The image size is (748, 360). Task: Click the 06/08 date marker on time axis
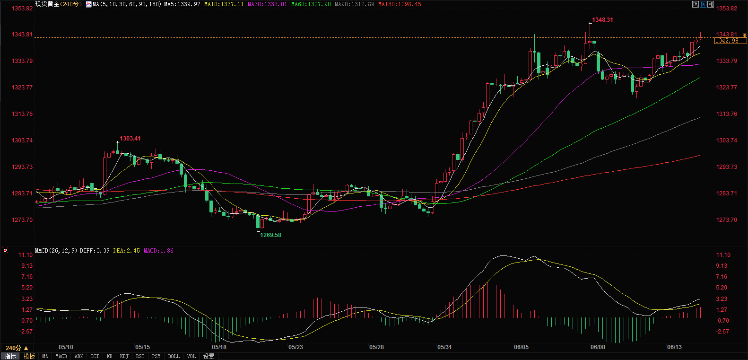pos(598,347)
